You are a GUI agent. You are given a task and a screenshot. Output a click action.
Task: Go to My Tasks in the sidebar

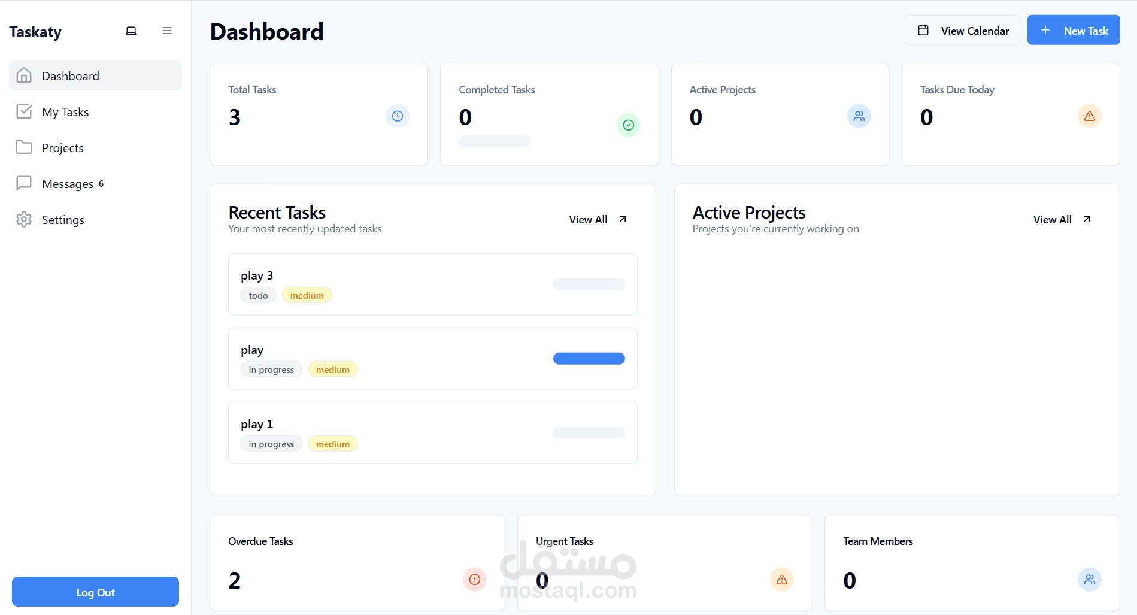pos(95,111)
